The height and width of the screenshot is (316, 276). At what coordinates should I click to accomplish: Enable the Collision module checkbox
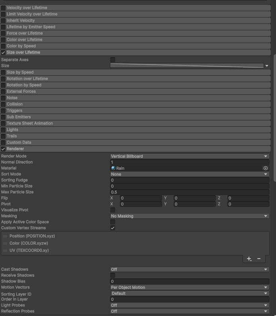(3, 104)
